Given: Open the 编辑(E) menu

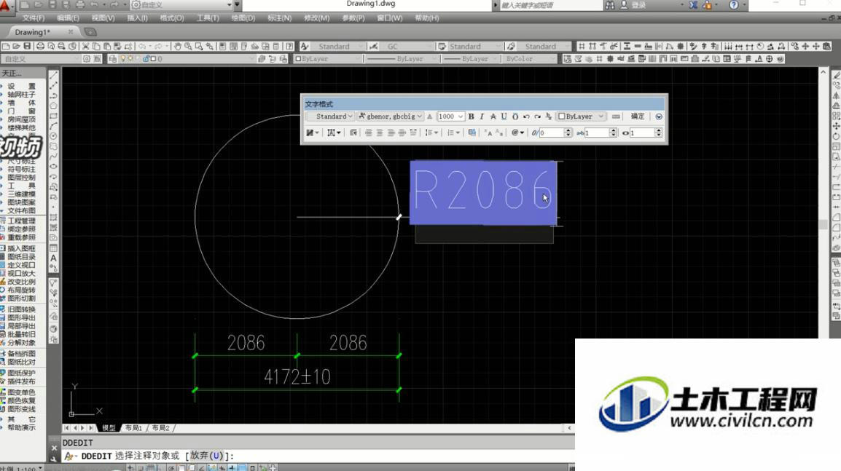Looking at the screenshot, I should point(68,18).
